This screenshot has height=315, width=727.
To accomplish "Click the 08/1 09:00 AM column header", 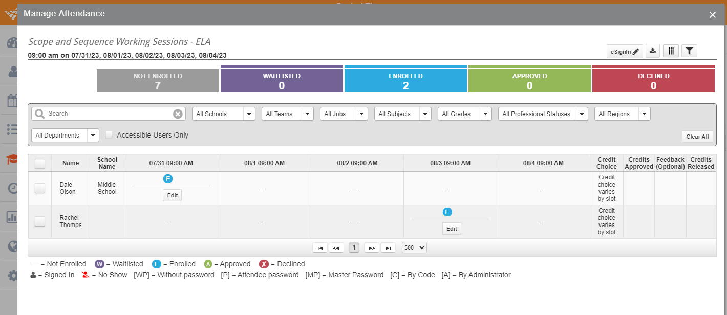I will point(264,163).
